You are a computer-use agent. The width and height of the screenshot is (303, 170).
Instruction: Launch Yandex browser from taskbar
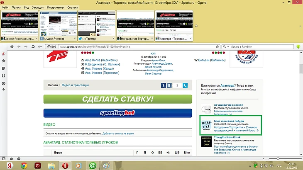tap(10, 165)
